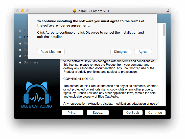Viewport: 185px width, 139px height.
Task: Click Save... button
Action: pos(98,112)
